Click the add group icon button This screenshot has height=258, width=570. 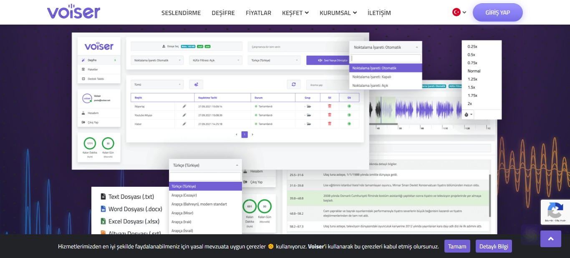coord(196,84)
